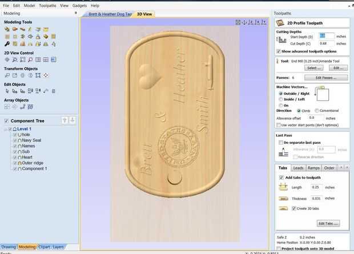Collapse the Level 1 tree node
354x254 pixels.
pyautogui.click(x=5, y=130)
